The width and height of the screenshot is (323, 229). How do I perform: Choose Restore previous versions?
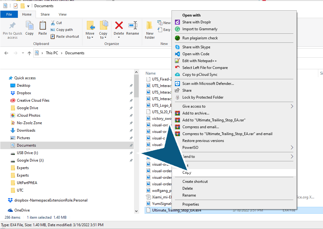(203, 141)
